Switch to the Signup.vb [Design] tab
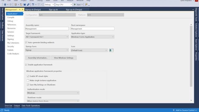Image resolution: width=199 pixels, height=112 pixels. 33,10
